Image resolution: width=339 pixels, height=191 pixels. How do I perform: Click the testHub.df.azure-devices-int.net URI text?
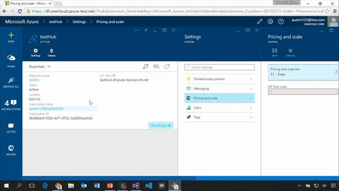(124, 80)
